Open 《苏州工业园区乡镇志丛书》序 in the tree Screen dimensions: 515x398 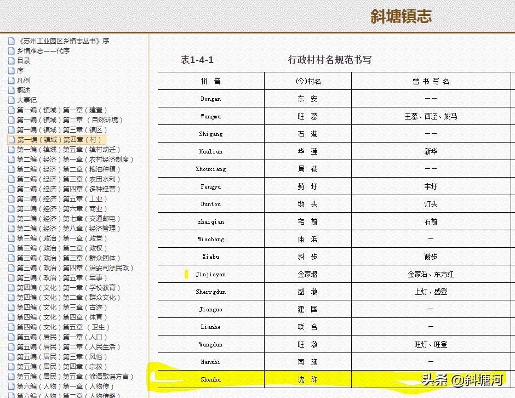click(x=63, y=41)
